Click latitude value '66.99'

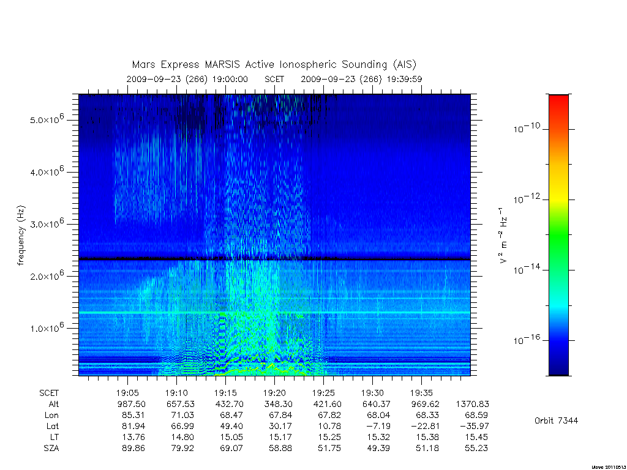(182, 426)
